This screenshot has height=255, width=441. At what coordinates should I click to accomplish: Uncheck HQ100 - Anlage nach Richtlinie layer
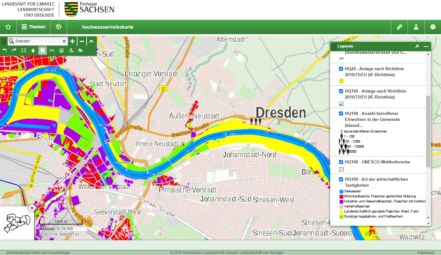pyautogui.click(x=341, y=91)
